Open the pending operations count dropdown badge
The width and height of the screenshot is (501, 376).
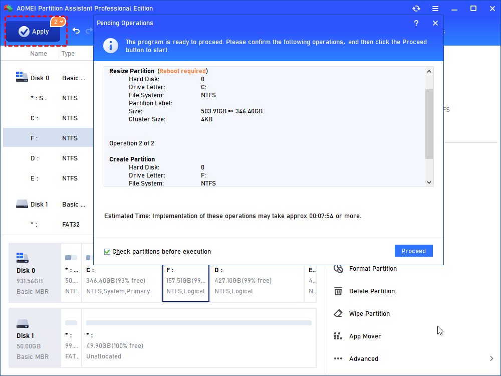pos(58,22)
